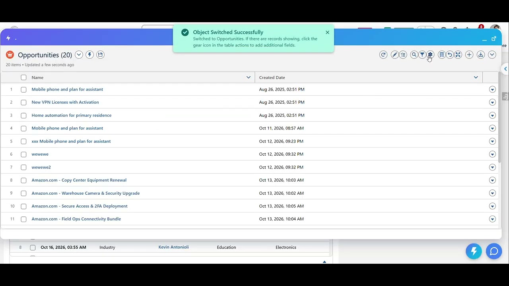This screenshot has height=286, width=509.
Task: Click the Electronics cell in background table
Action: (x=286, y=247)
